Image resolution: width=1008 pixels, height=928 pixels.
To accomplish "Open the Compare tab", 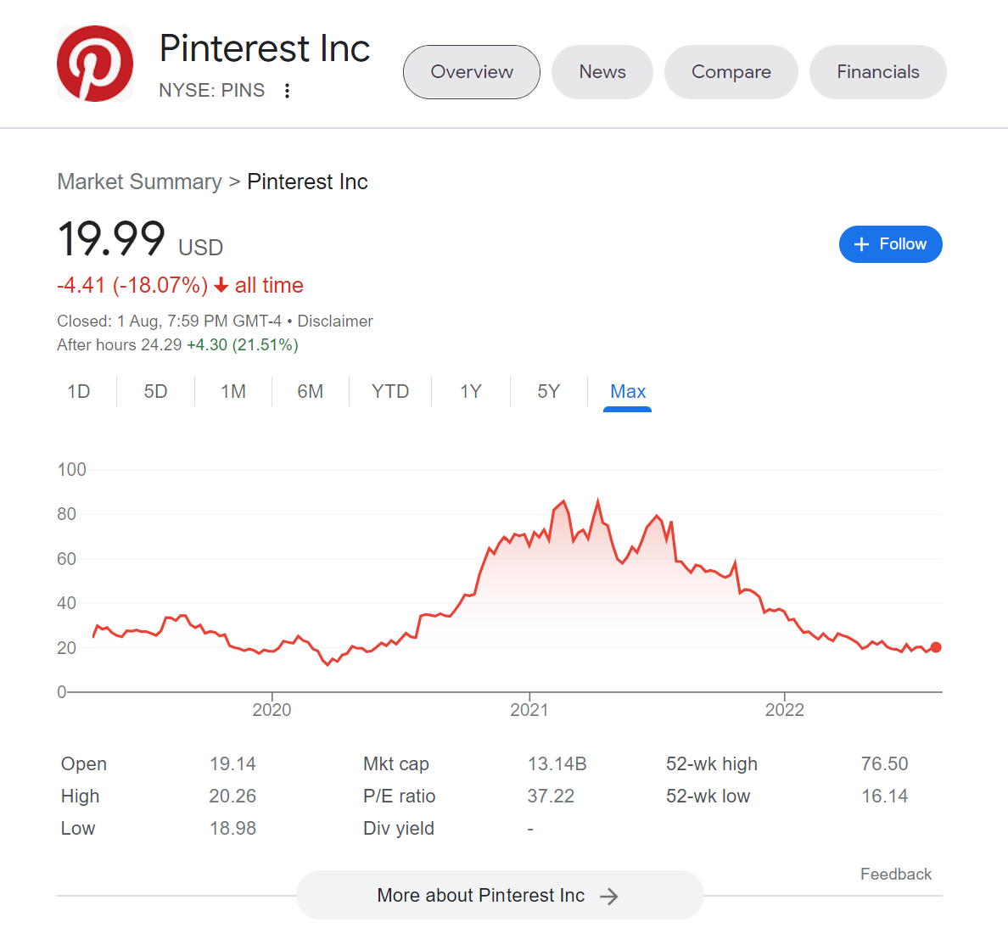I will (731, 72).
